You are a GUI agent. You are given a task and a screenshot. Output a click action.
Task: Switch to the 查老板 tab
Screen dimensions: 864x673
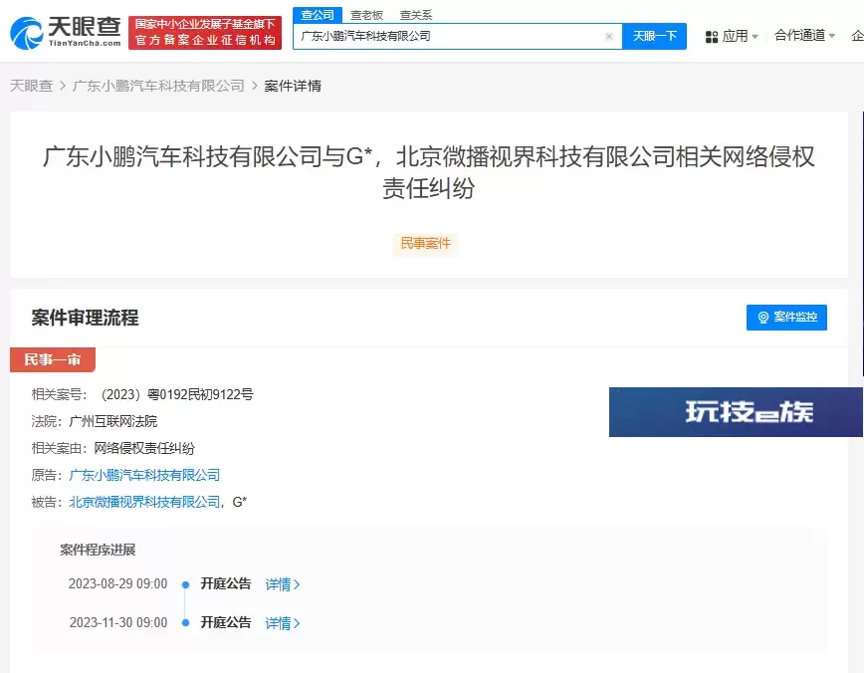[366, 16]
